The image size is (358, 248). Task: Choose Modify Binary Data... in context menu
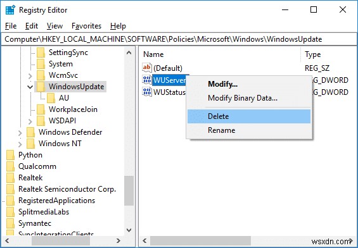[249, 98]
